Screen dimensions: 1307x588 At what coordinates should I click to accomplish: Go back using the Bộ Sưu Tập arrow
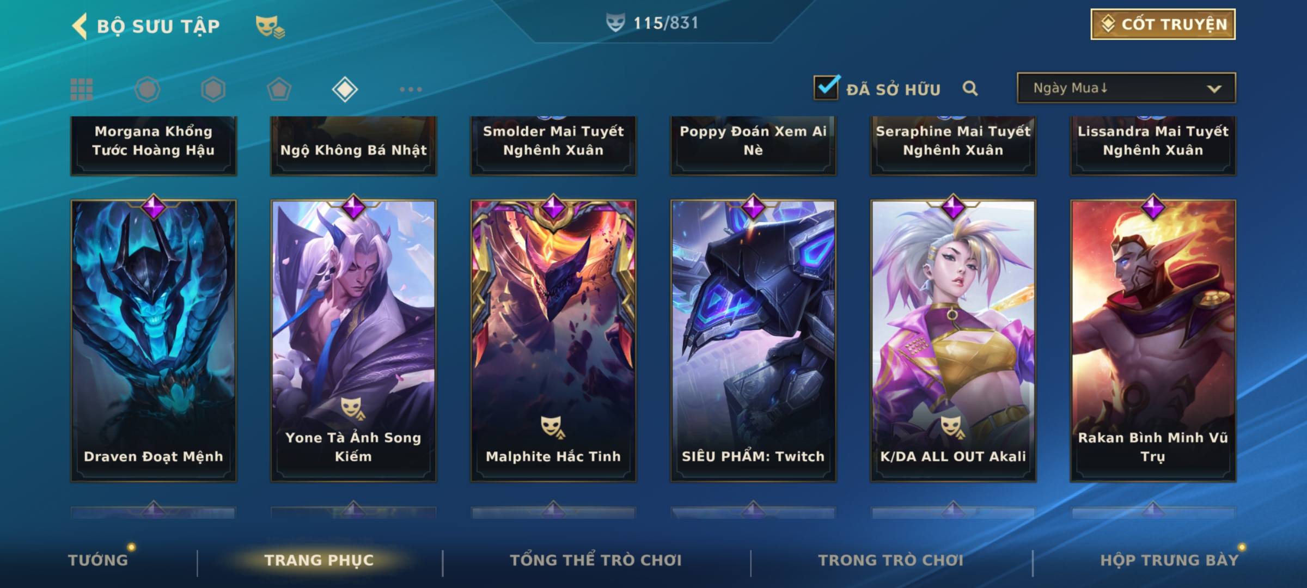80,26
